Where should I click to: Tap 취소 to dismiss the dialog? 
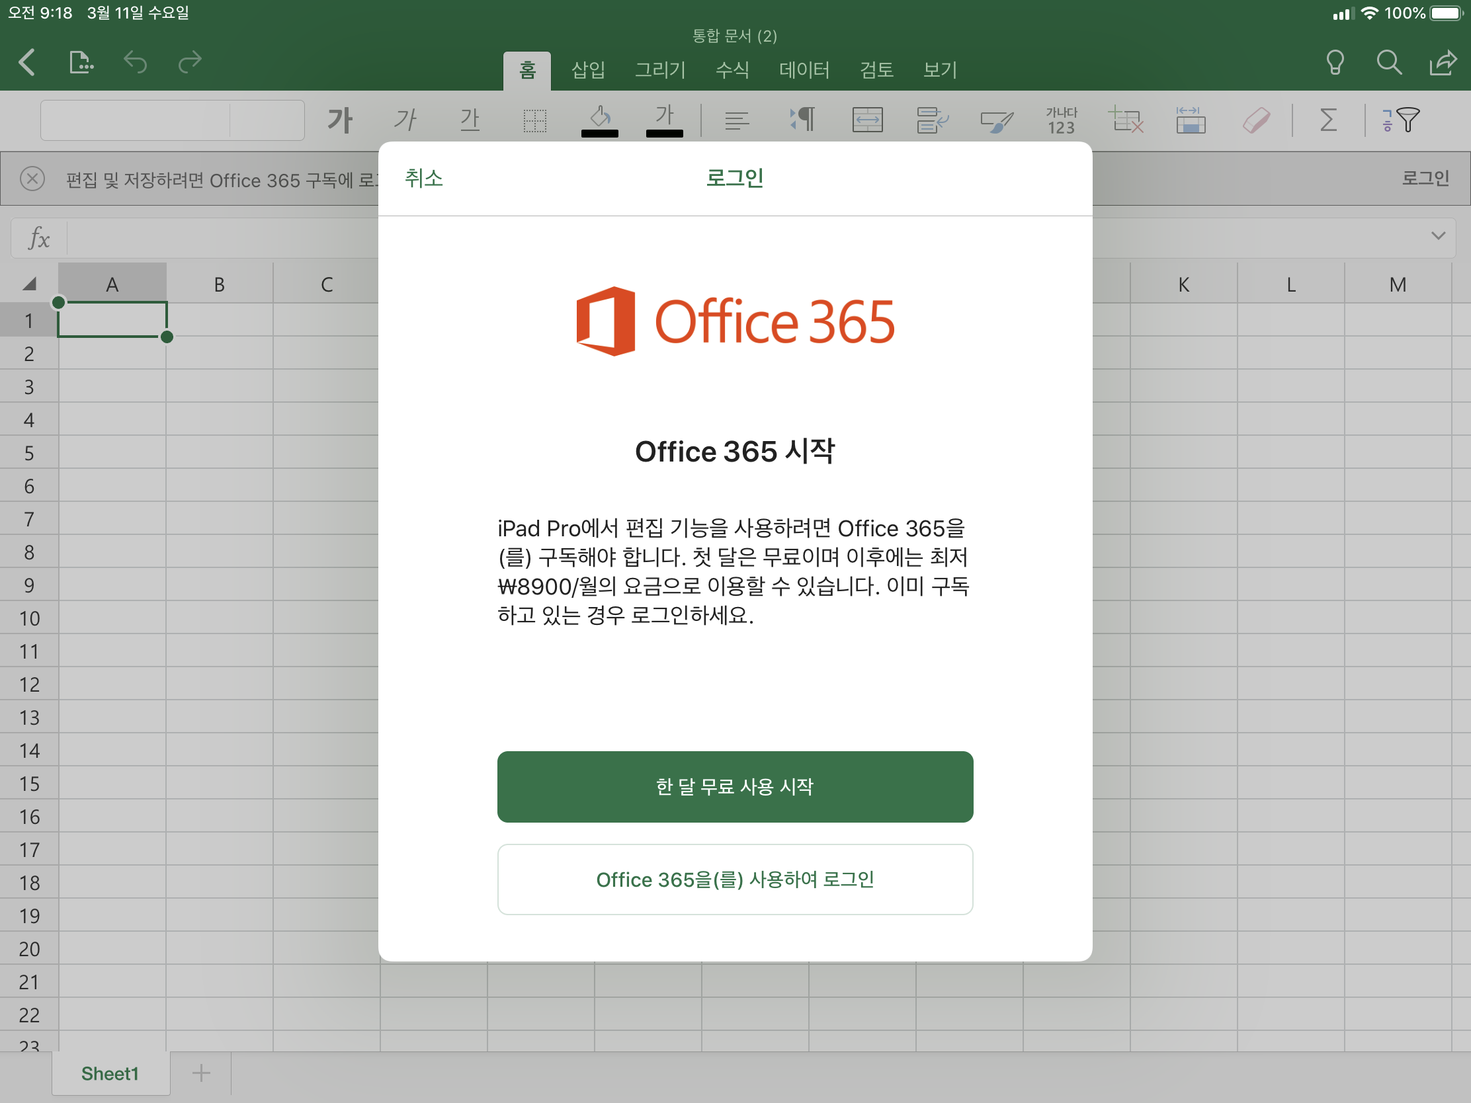click(x=423, y=178)
